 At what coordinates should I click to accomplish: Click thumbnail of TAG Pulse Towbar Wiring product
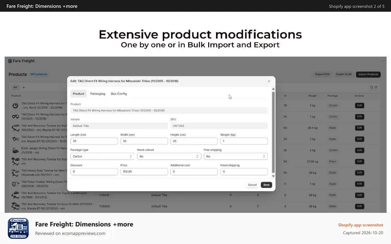tap(15, 184)
